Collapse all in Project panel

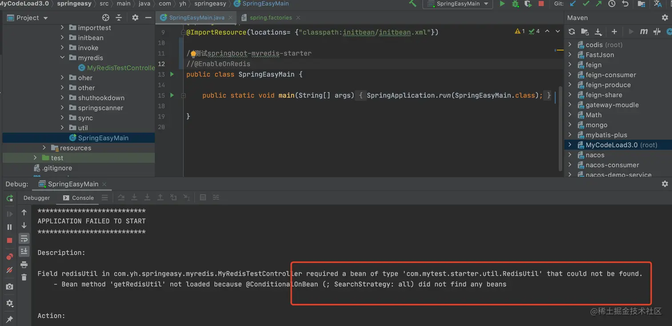point(119,18)
